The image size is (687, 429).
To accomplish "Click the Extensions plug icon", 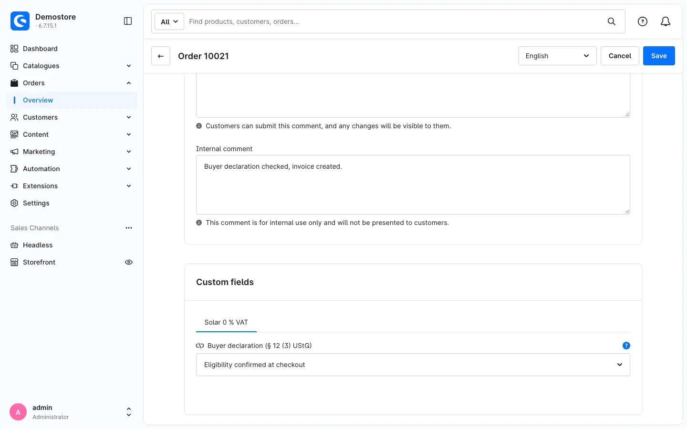I will [x=14, y=186].
